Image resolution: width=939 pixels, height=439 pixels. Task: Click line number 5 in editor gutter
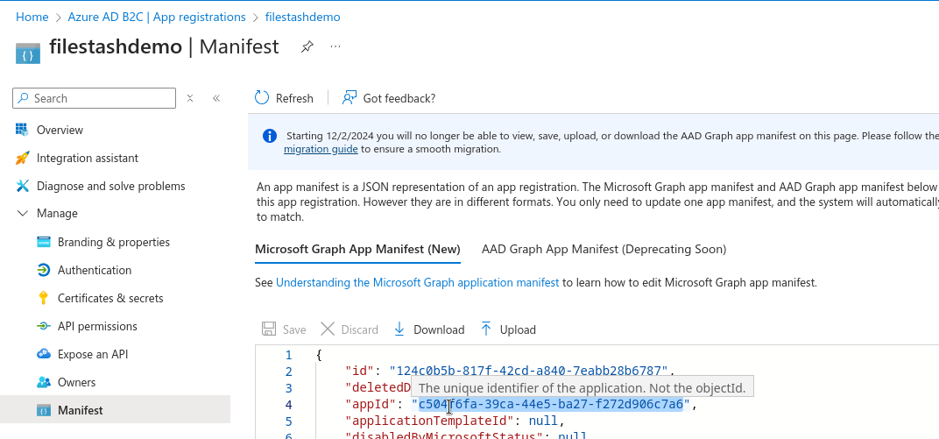[289, 421]
